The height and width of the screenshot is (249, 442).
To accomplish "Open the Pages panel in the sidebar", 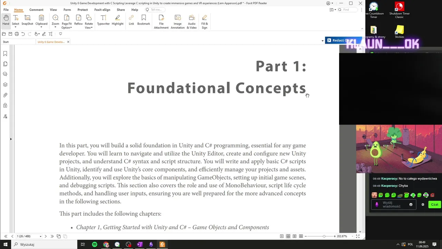I will pyautogui.click(x=5, y=64).
